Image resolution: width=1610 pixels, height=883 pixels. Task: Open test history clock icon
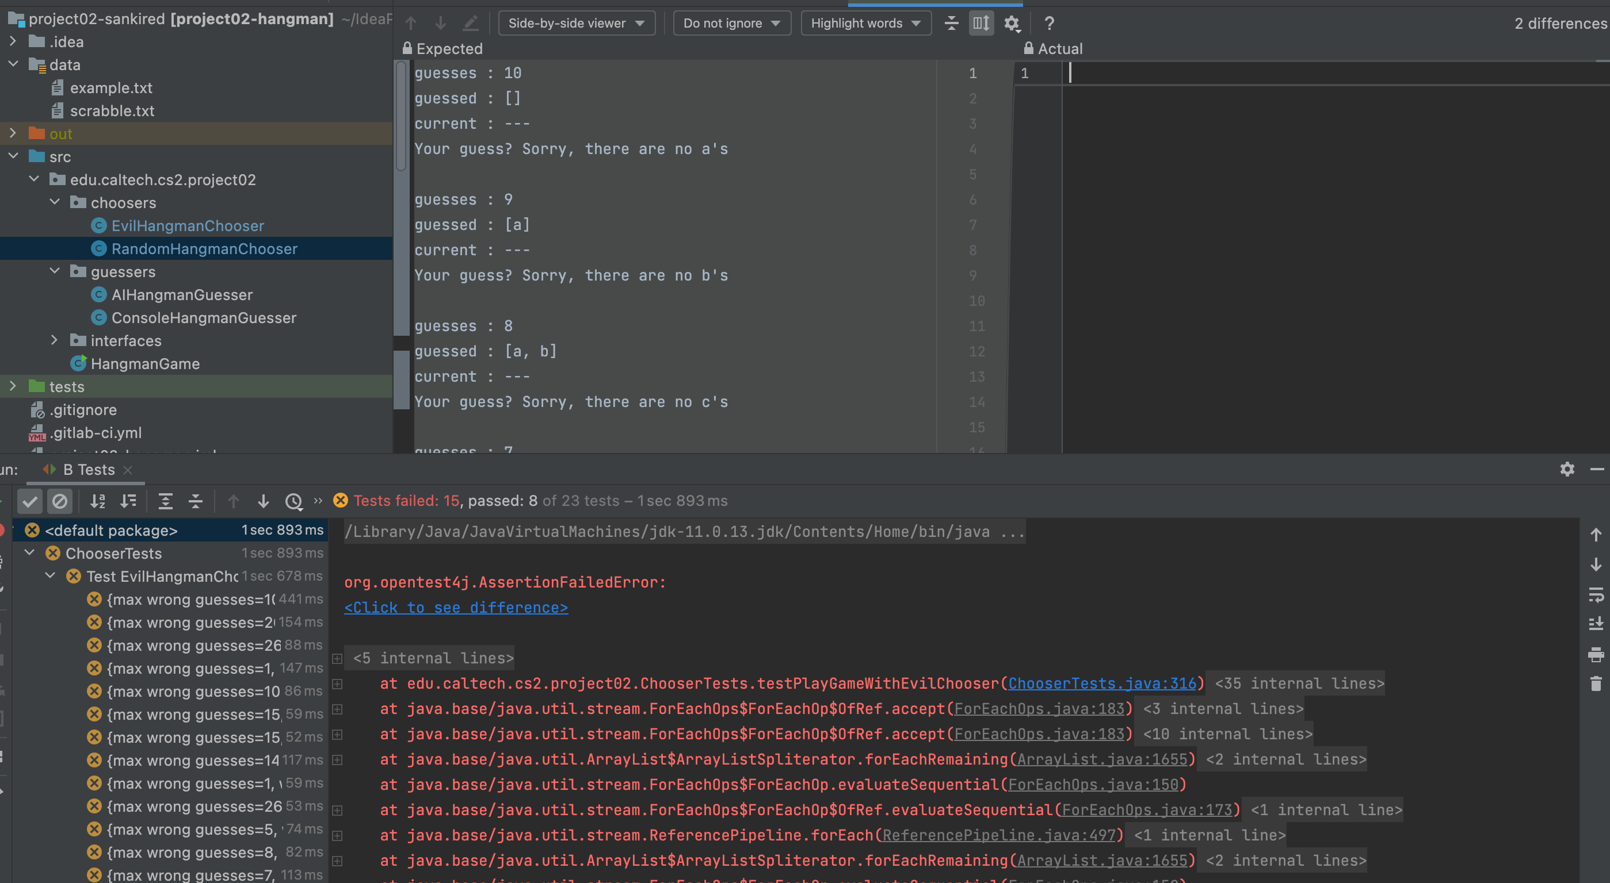click(x=293, y=501)
